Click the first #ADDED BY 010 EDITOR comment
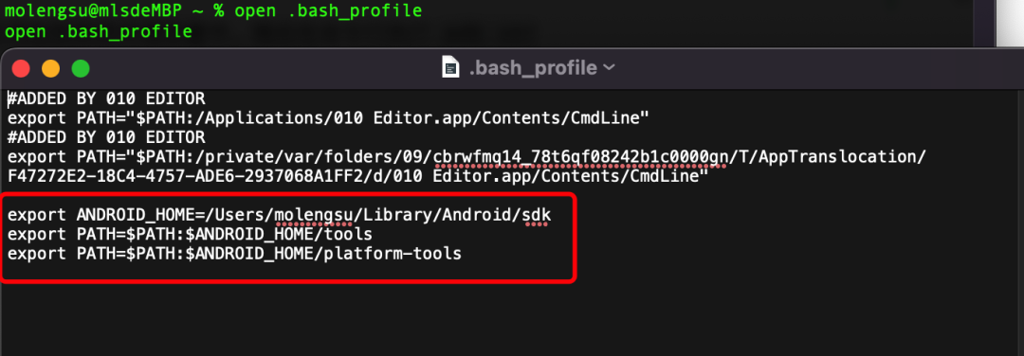 pos(106,99)
